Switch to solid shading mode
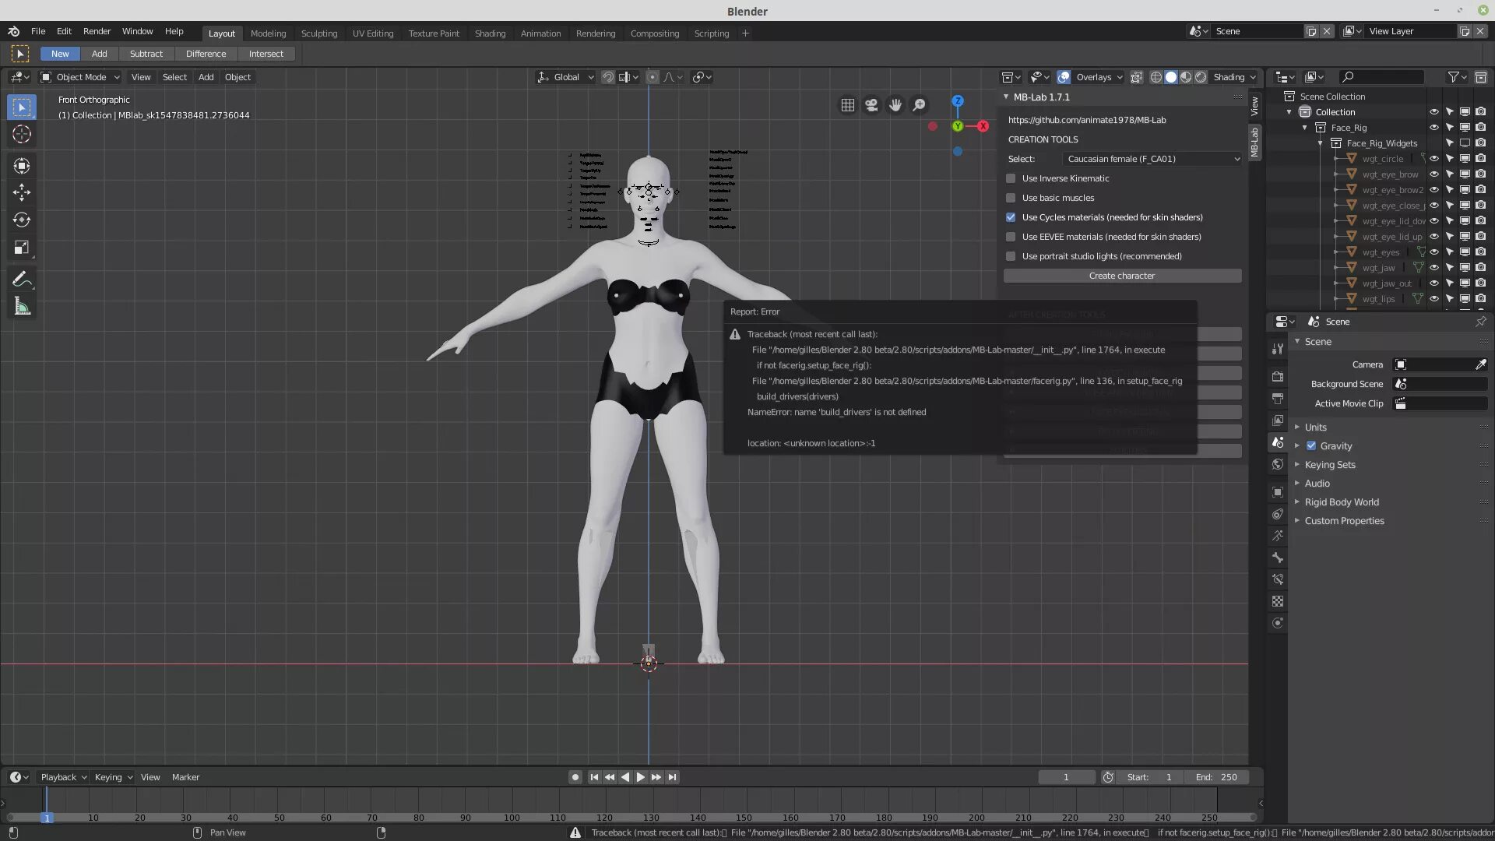Screen dimensions: 1495x841 pos(1171,77)
